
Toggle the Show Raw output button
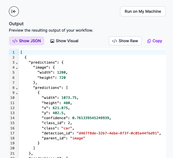pos(125,41)
